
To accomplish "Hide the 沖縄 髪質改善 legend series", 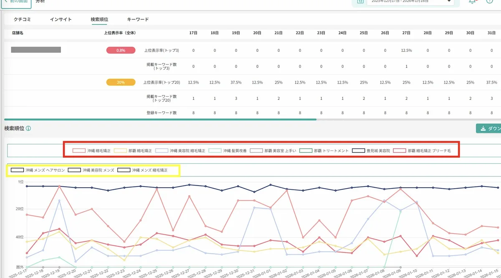I will 228,150.
